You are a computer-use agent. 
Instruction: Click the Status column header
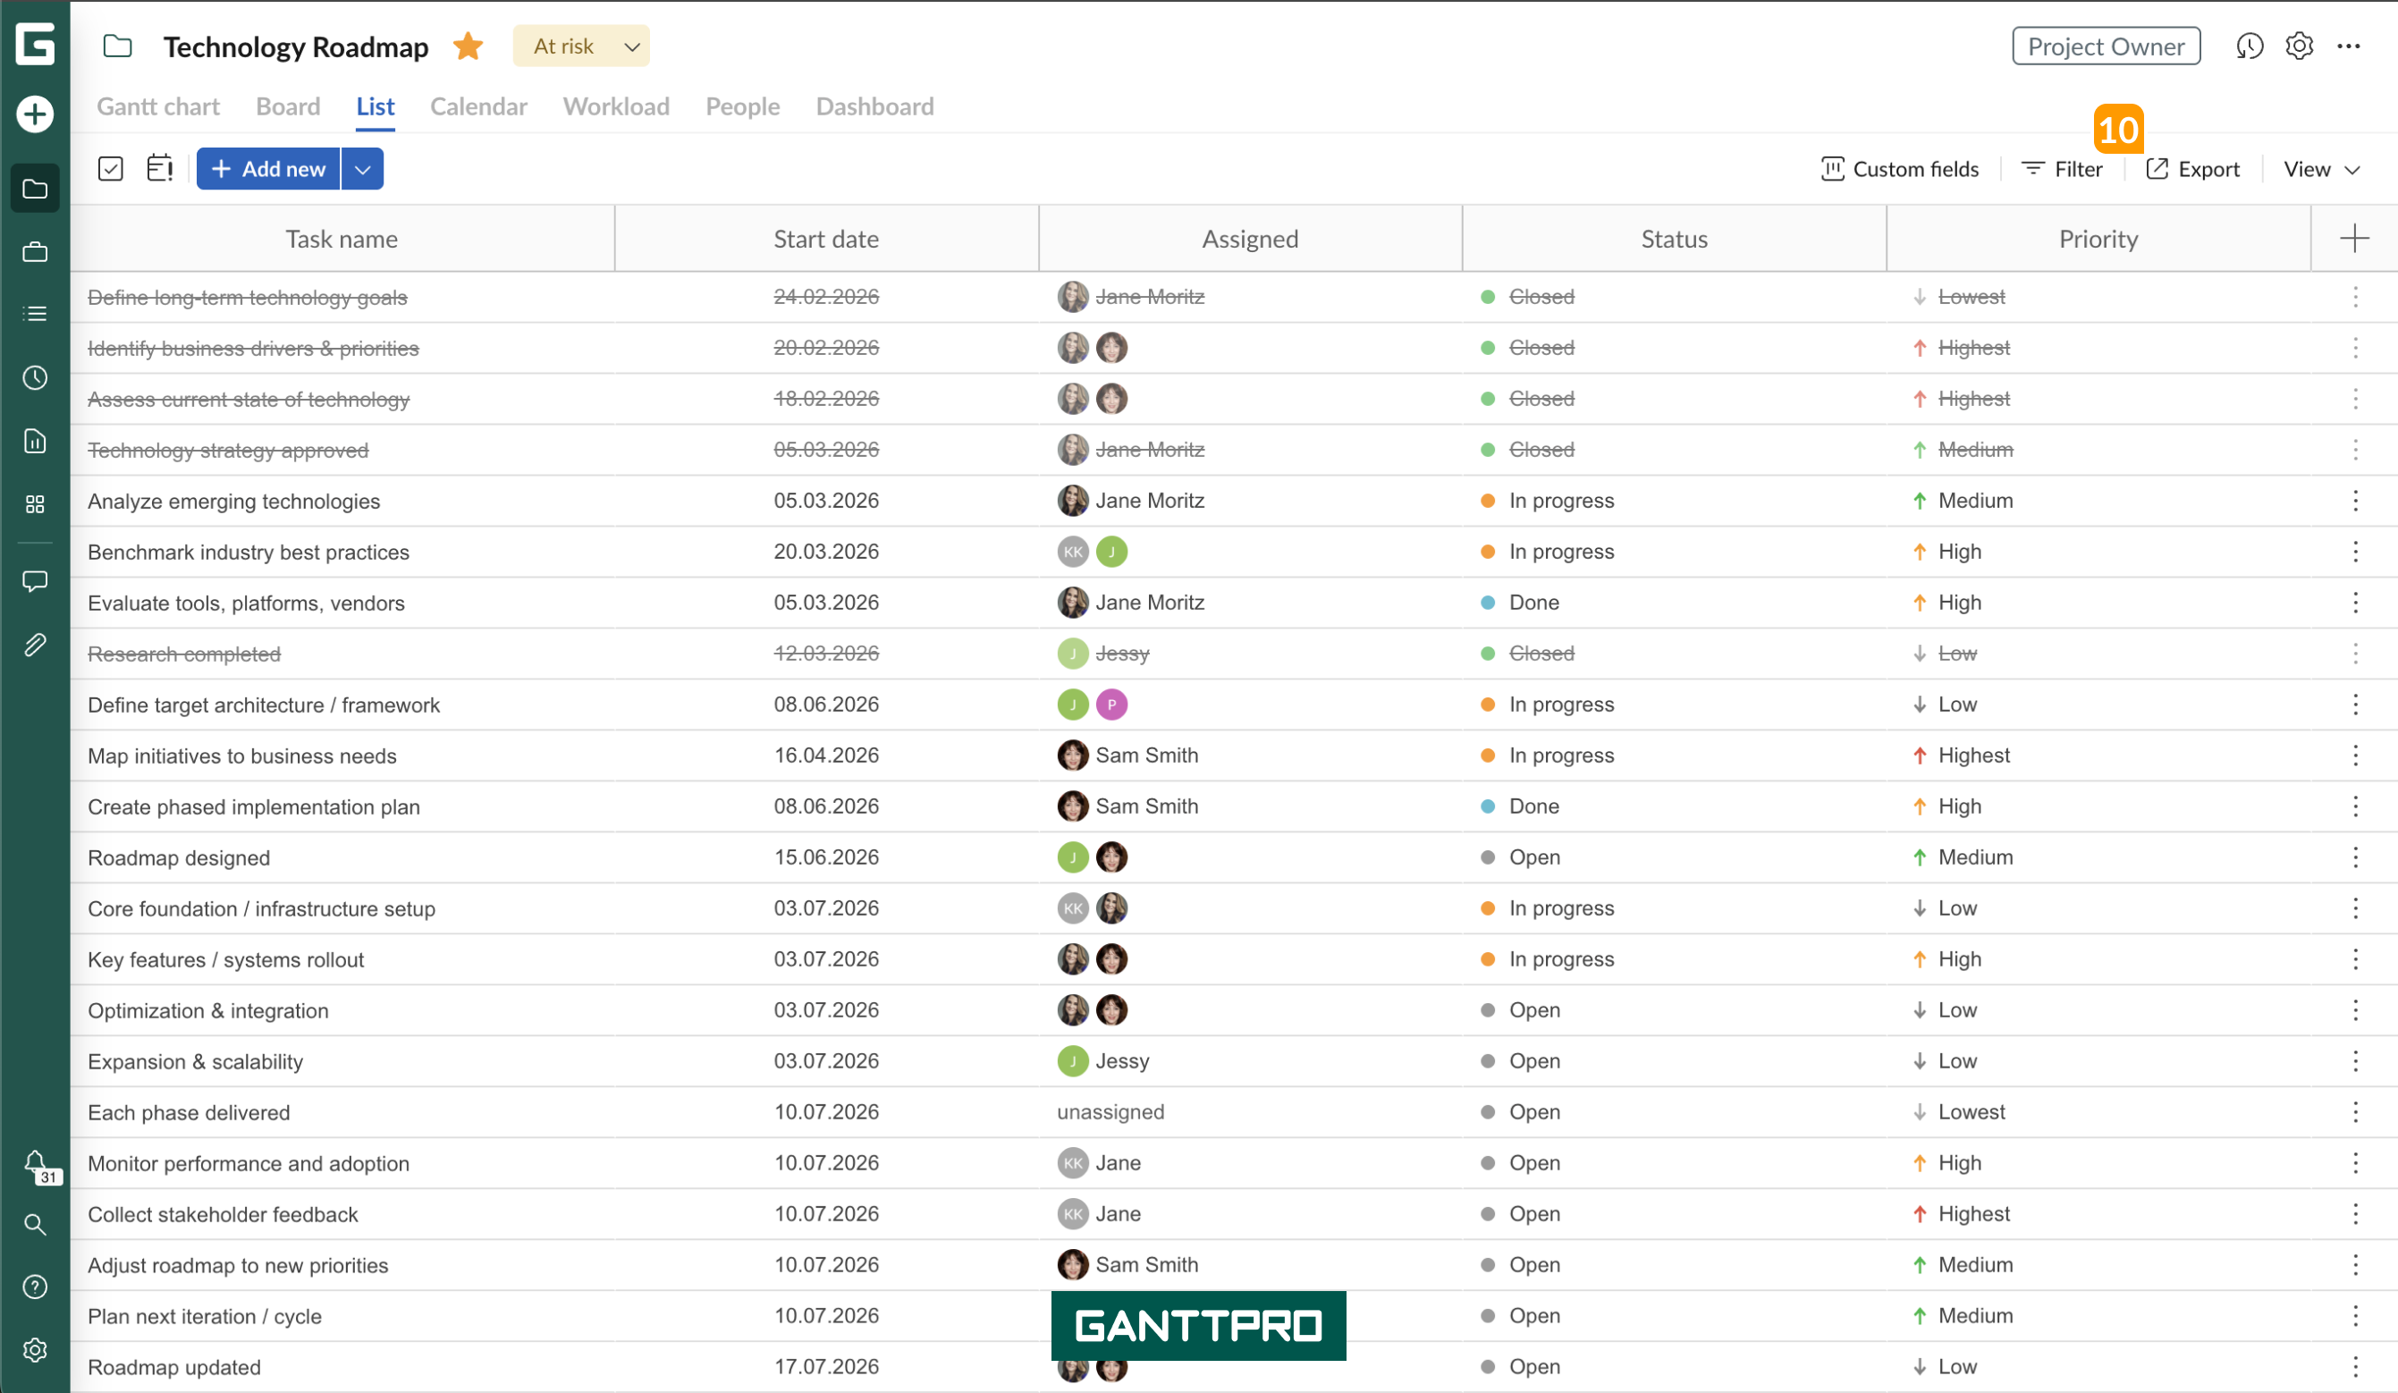click(1674, 239)
